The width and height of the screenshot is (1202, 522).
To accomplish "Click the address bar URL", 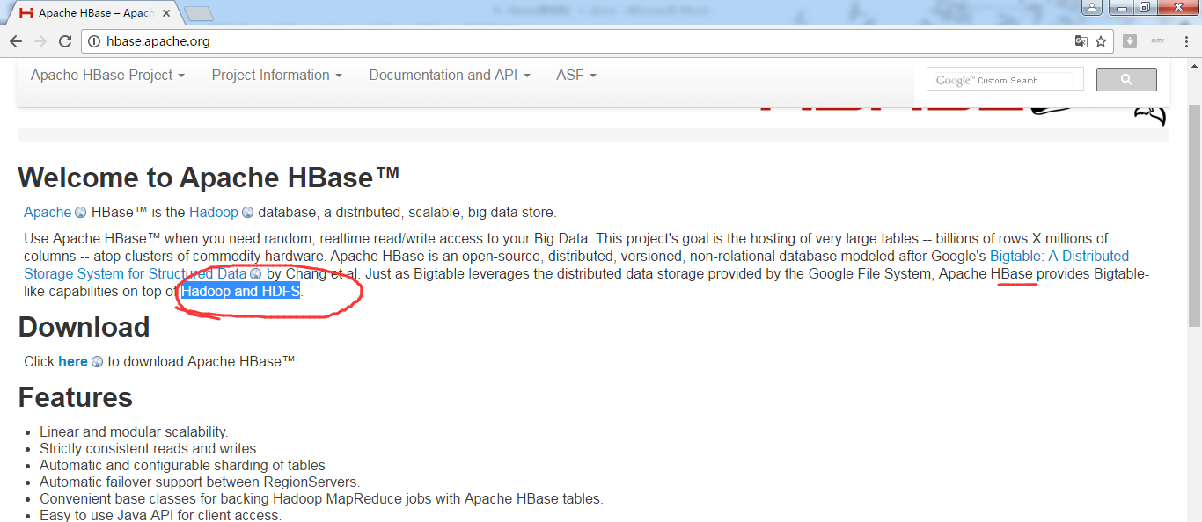I will (158, 41).
